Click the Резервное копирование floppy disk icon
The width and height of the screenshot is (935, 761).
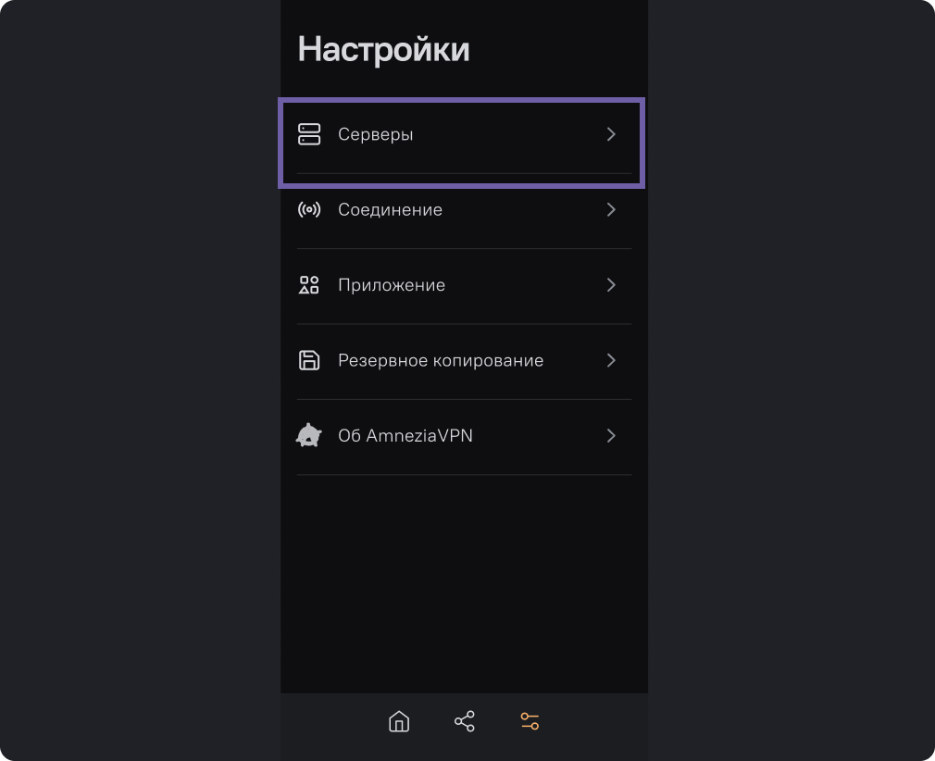coord(309,360)
